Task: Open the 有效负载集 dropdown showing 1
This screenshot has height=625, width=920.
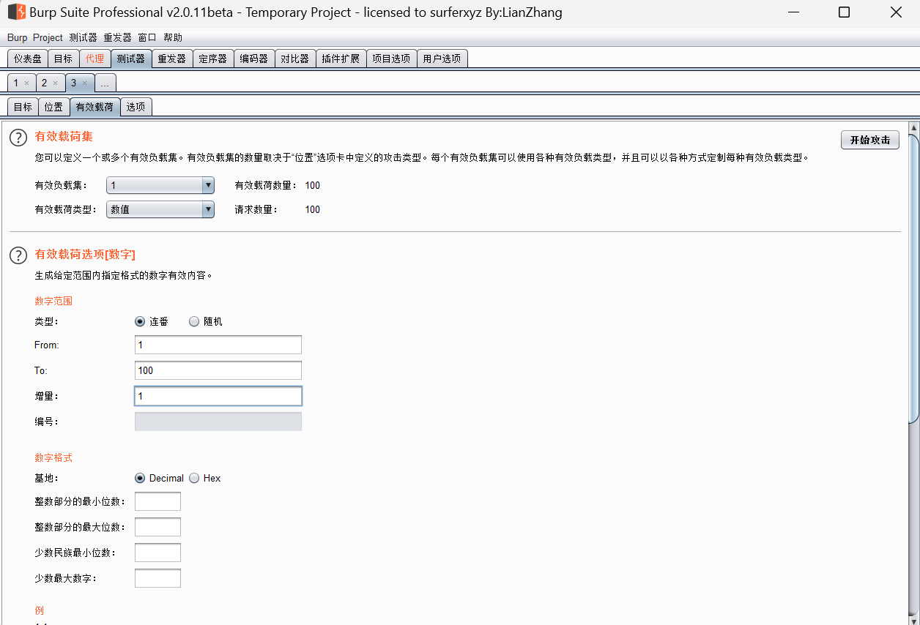Action: pos(160,186)
